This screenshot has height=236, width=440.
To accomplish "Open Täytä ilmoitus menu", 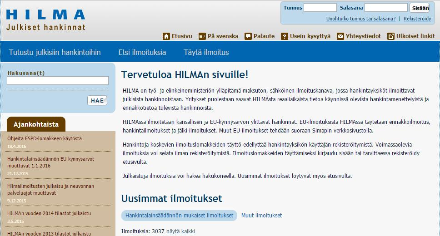I will [x=206, y=52].
